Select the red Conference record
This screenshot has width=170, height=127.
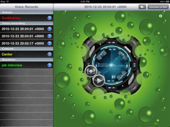click(27, 18)
